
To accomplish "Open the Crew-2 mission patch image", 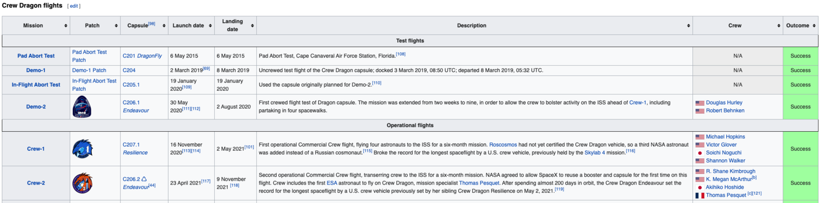I will 83,183.
